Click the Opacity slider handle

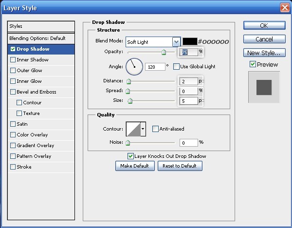pyautogui.click(x=164, y=52)
